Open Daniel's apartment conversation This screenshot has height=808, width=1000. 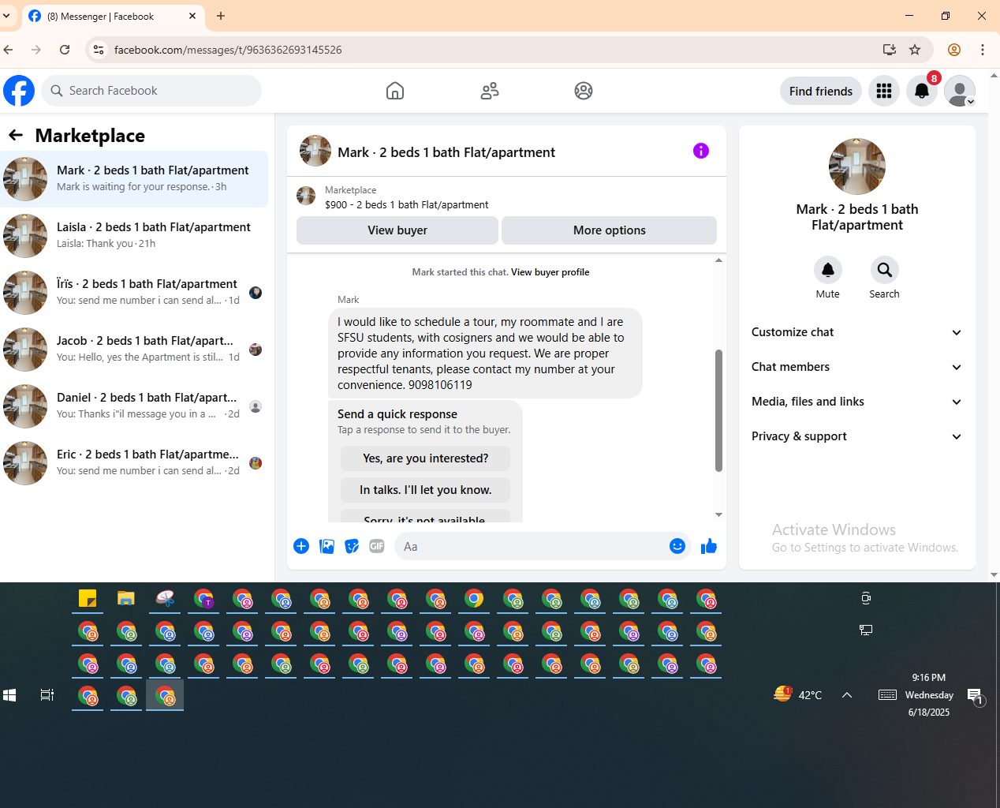[134, 406]
